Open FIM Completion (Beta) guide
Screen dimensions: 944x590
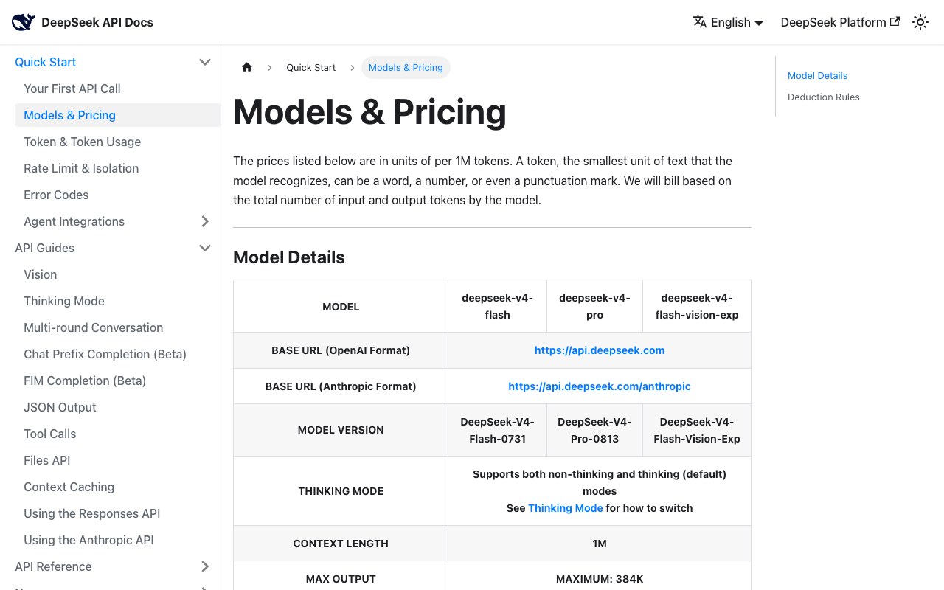(85, 381)
